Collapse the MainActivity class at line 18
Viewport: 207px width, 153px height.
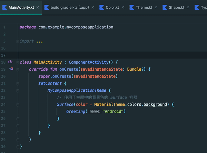[18, 63]
